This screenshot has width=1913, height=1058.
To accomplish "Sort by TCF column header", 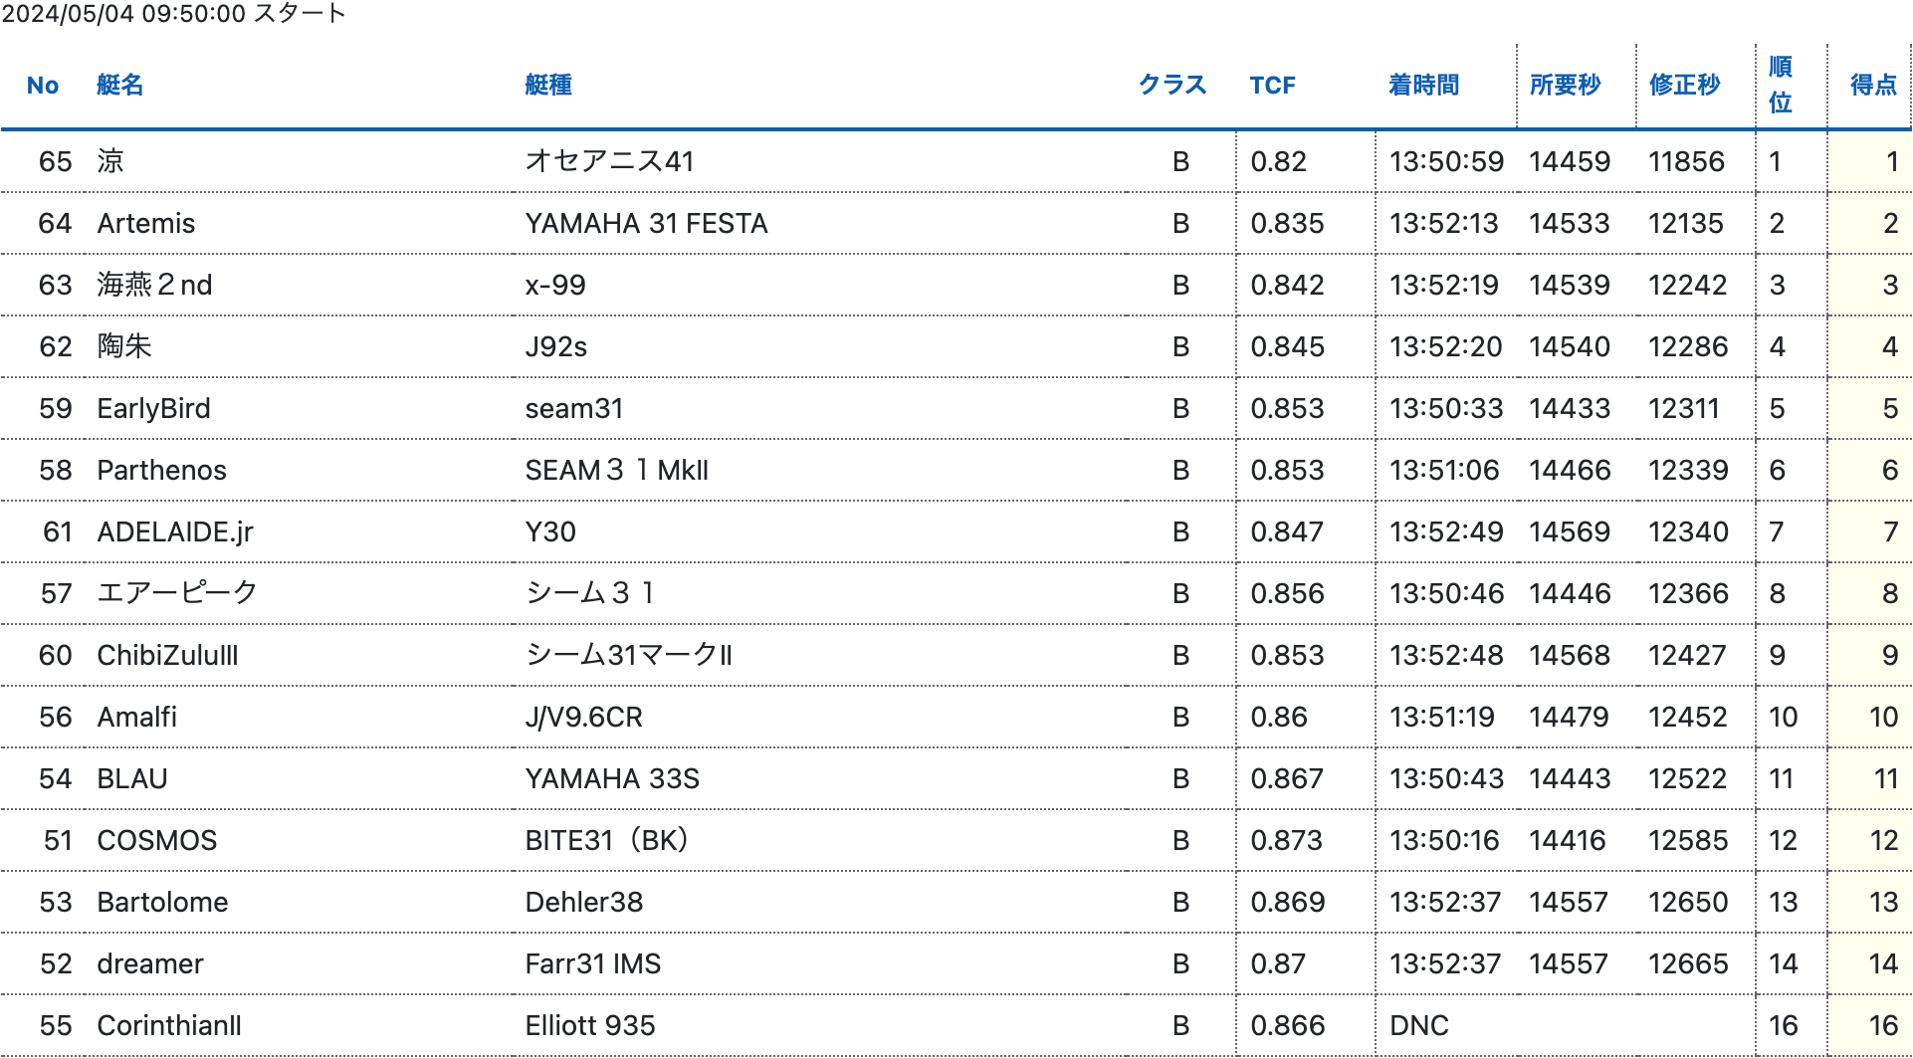I will (1272, 86).
